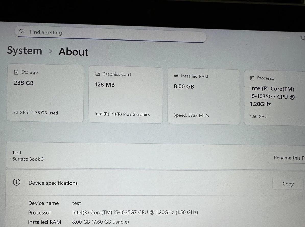305x227 pixels.
Task: Click the Find a setting search box
Action: tap(111, 34)
